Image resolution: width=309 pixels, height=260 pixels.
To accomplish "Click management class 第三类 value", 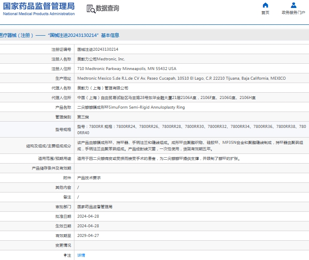I will coord(83,117).
